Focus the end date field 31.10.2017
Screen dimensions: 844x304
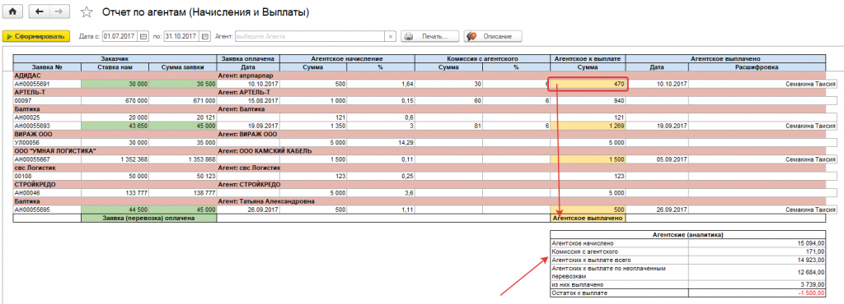[x=182, y=36]
